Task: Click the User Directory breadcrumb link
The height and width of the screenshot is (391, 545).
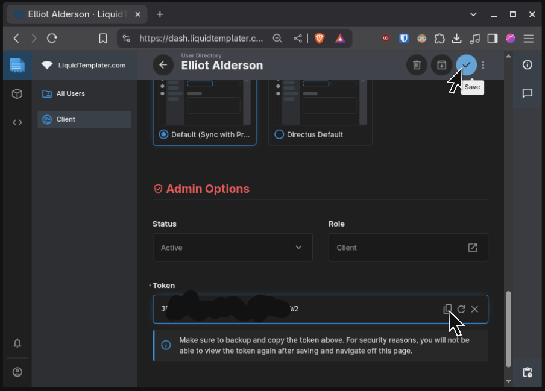Action: (x=201, y=55)
